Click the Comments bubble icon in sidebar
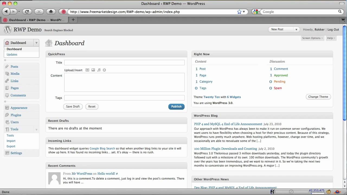347x195 pixels. pyautogui.click(x=7, y=95)
